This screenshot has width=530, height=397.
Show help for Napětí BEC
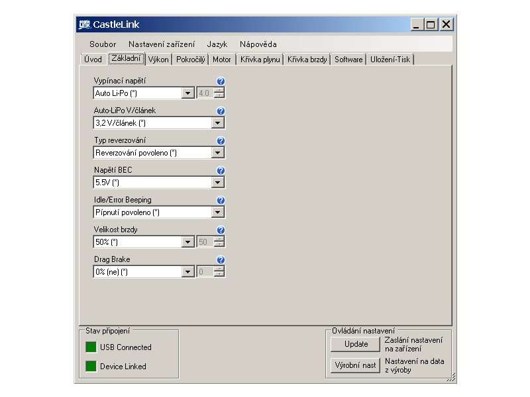pos(221,171)
